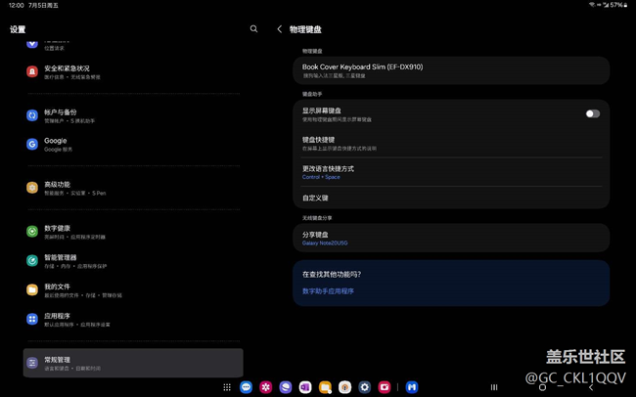Open the app drawer grid in taskbar
The width and height of the screenshot is (636, 397).
(x=227, y=387)
